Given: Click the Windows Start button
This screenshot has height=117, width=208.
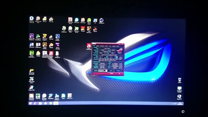Looking at the screenshot, I should pyautogui.click(x=30, y=103).
